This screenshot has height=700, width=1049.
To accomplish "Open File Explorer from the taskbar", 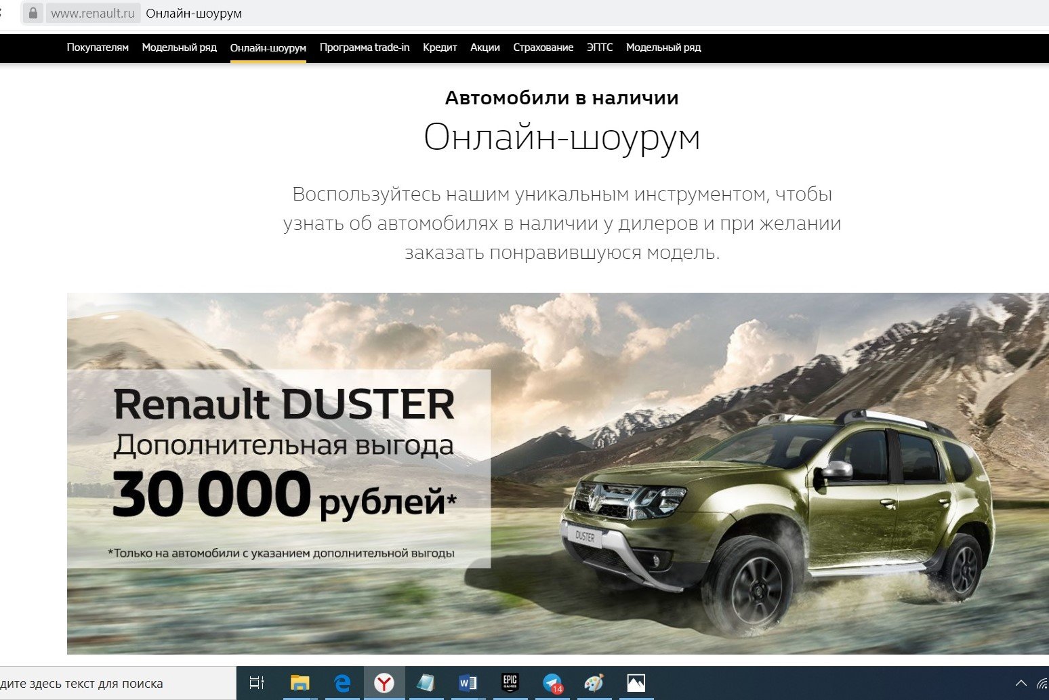I will 300,683.
